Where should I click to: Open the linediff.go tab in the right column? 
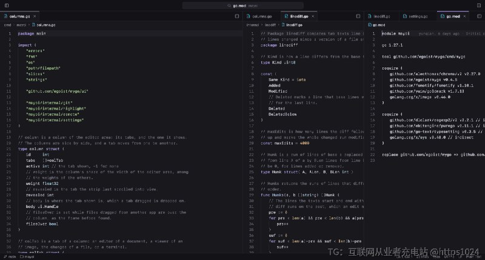coord(381,16)
